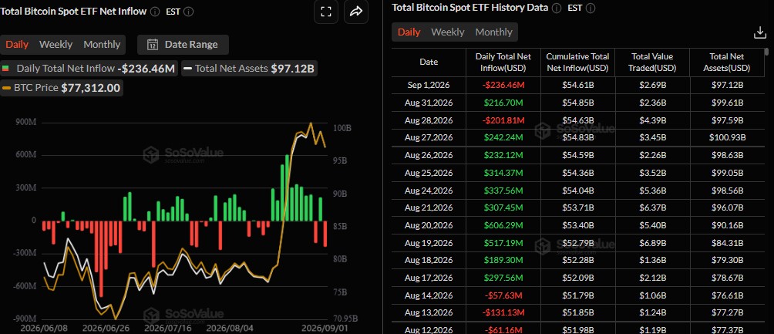
Task: Click the $189.30M inflow value
Action: (x=503, y=261)
